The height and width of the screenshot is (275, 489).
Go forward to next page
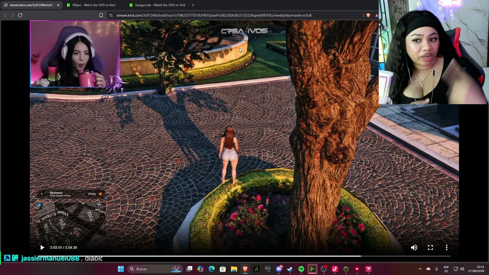[x=12, y=15]
